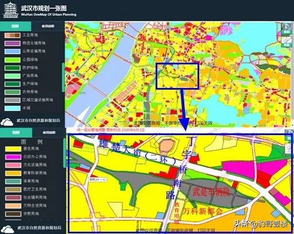Viewport: 294px width, 234px height.
Task: Click the 工业用地 legend label
Action: [30, 35]
